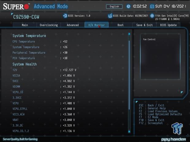The height and width of the screenshot is (142, 190).
Task: Click the BIOS Build Date icon
Action: click(x=110, y=16)
